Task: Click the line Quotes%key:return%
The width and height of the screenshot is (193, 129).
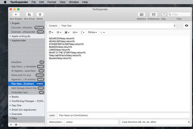Action: (60, 58)
